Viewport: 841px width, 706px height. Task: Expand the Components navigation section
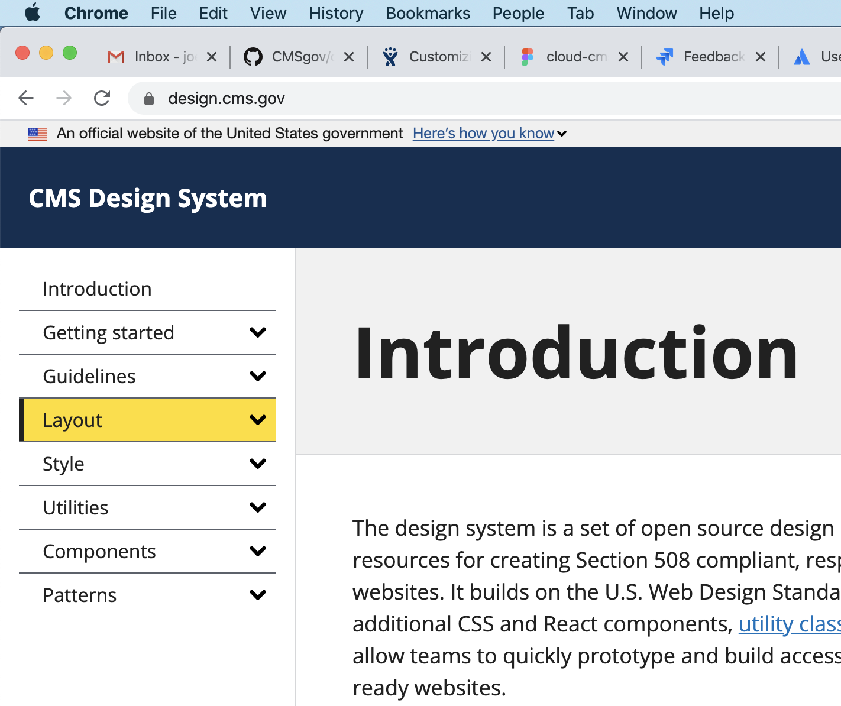tap(257, 550)
